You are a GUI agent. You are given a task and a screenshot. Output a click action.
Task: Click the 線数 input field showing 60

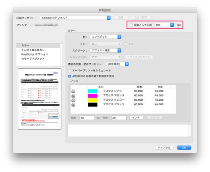(87, 118)
